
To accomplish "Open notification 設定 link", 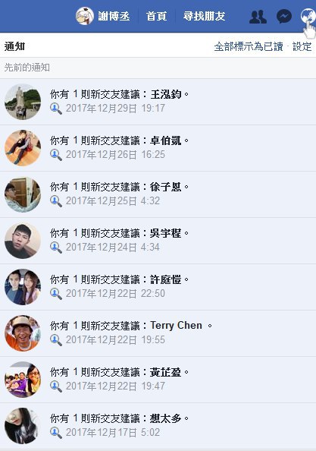I will [x=302, y=46].
